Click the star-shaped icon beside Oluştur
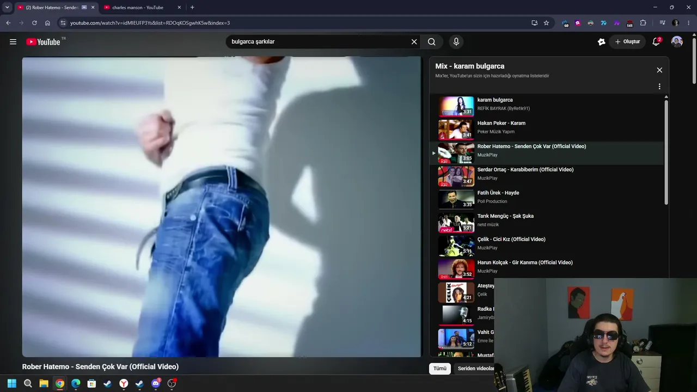This screenshot has width=697, height=392. [601, 42]
